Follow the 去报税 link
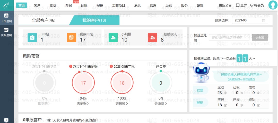This screenshot has width=278, height=123. [x=122, y=104]
